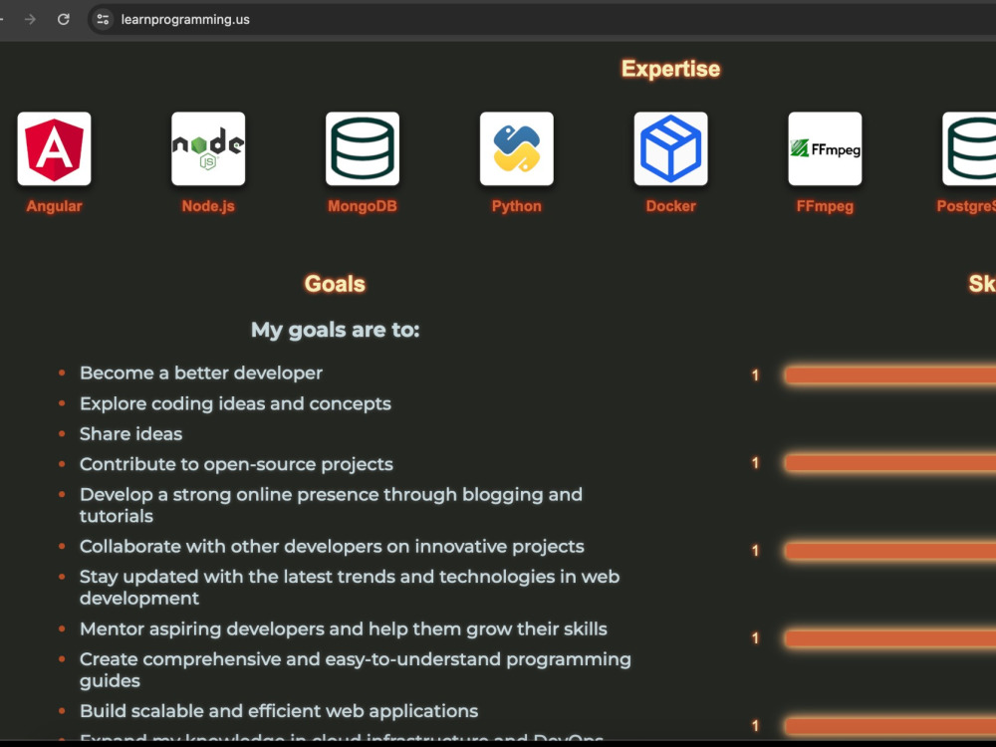Click the topmost skill progress bar
The height and width of the screenshot is (747, 996).
coord(889,375)
